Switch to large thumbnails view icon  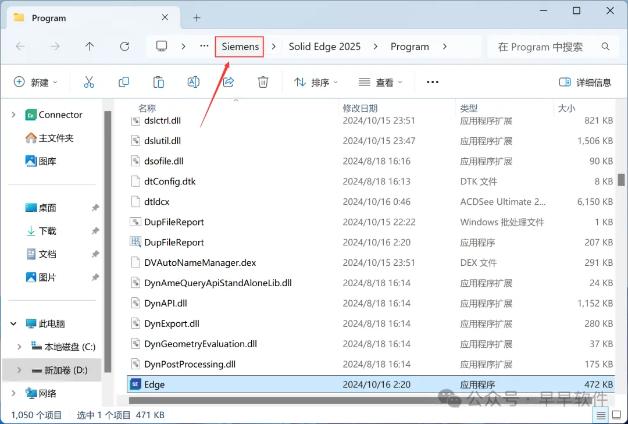pyautogui.click(x=617, y=414)
